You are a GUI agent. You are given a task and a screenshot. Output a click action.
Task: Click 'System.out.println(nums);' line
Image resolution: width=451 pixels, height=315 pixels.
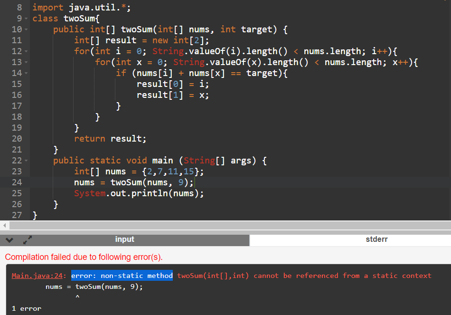point(139,193)
